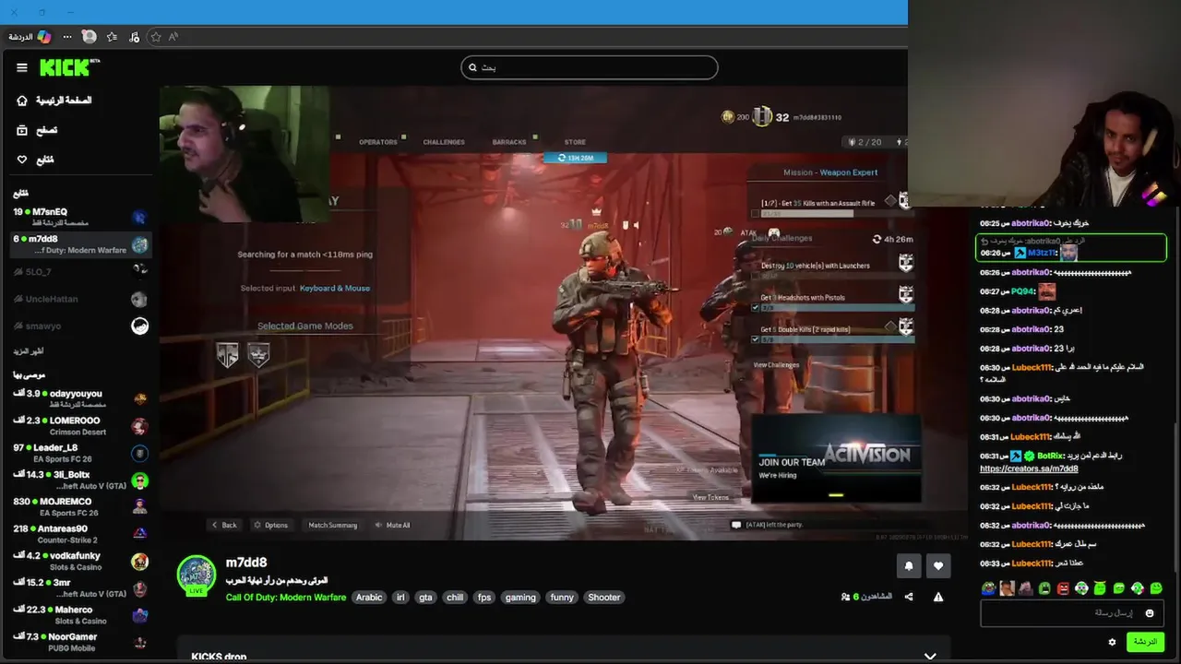Viewport: 1181px width, 664px height.
Task: Open recommended channel LOMEROOO
Action: click(x=81, y=426)
